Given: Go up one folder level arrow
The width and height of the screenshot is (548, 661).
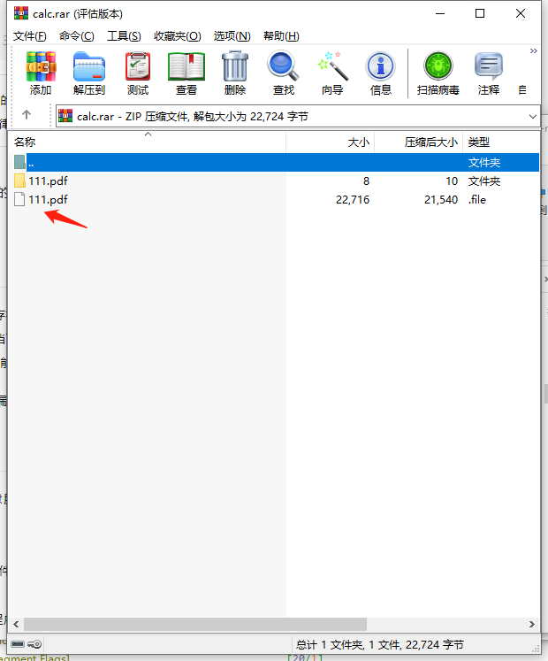Looking at the screenshot, I should click(x=27, y=115).
